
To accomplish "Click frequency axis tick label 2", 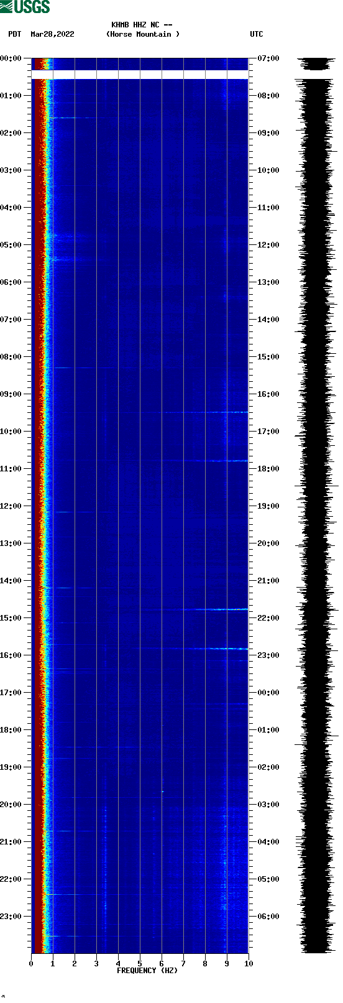I will (75, 964).
